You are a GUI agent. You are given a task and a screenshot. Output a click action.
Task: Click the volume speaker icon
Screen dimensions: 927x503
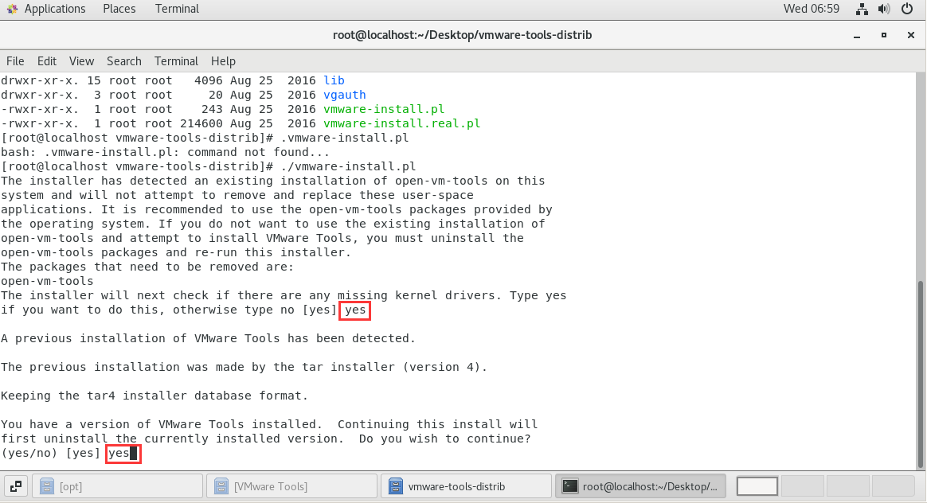(x=884, y=9)
